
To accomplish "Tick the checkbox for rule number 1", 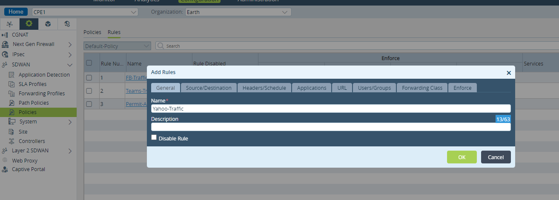I will (x=89, y=78).
